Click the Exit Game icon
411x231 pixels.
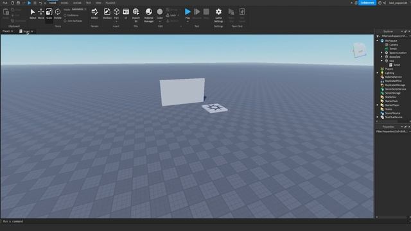click(242, 12)
